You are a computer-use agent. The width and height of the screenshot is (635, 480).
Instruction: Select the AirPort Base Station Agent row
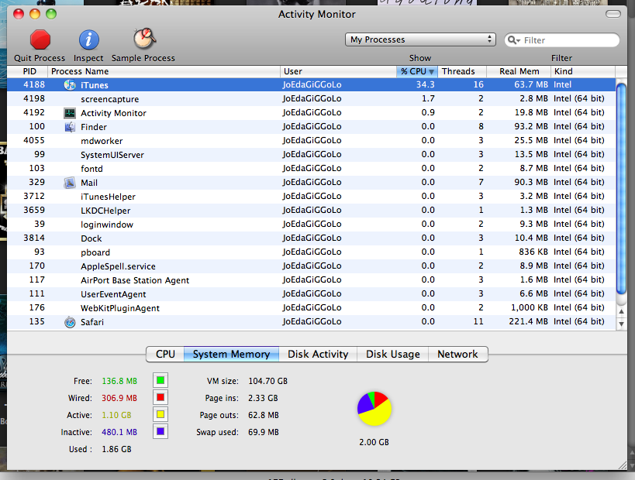pyautogui.click(x=311, y=280)
